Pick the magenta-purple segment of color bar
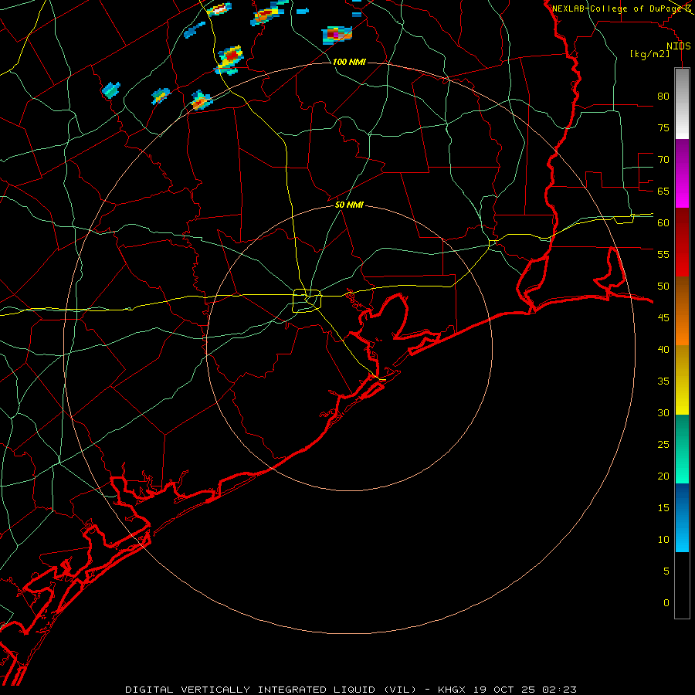 click(x=682, y=173)
